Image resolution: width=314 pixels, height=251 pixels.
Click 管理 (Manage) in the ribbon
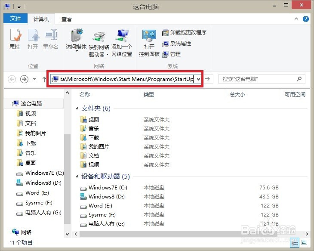(x=172, y=54)
